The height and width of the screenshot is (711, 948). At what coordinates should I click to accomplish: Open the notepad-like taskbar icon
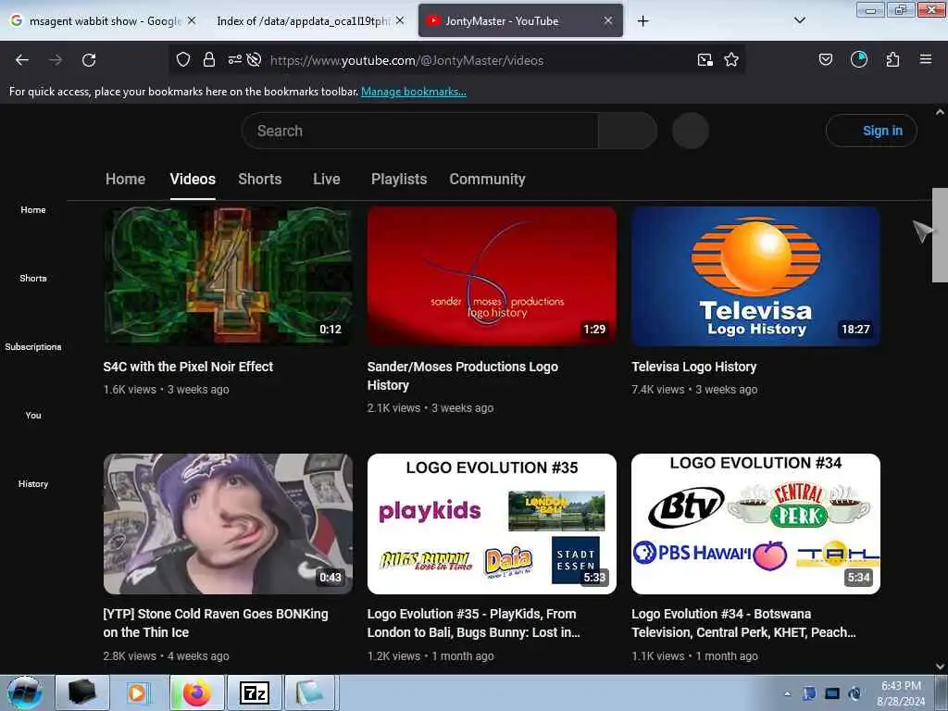[309, 692]
